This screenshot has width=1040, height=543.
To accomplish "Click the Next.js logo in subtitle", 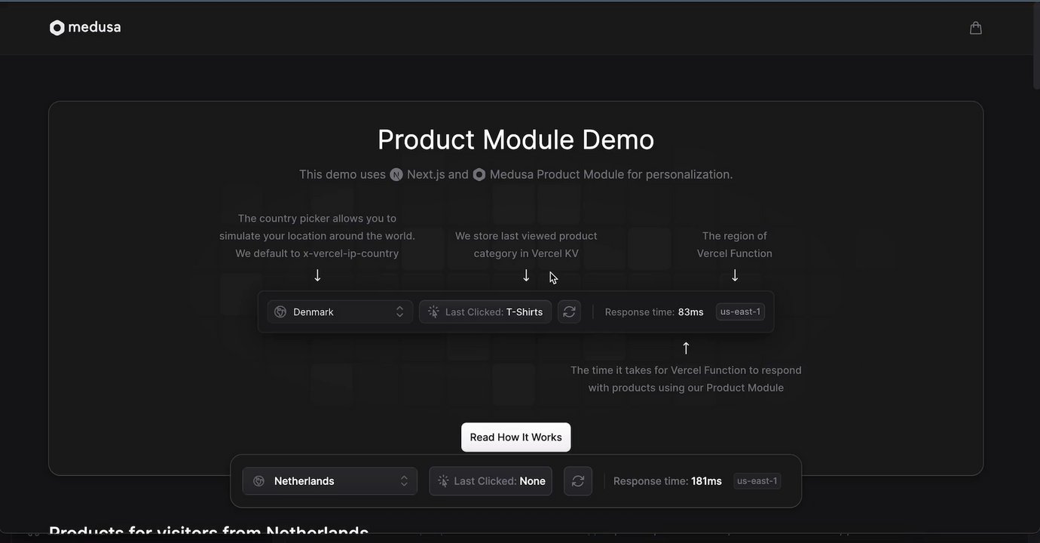I will [396, 175].
